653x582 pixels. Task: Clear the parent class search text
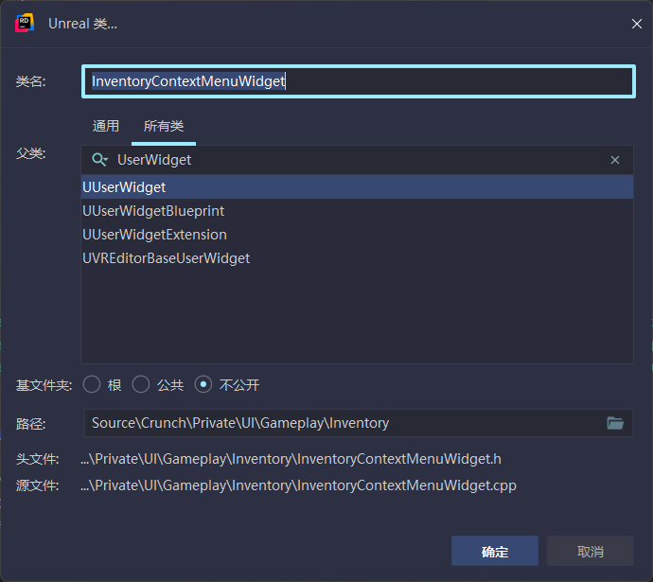coord(615,160)
